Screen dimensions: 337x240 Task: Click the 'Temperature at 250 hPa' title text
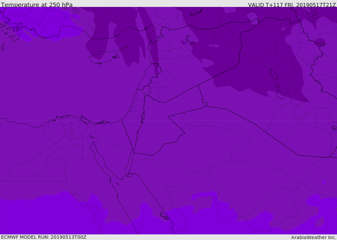[37, 5]
